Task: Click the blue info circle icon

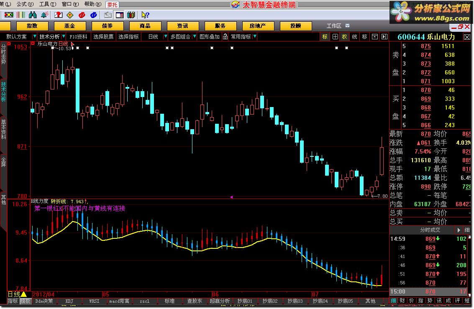Action: 93,15
